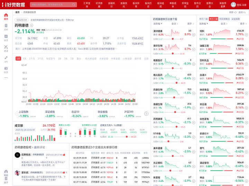Click plus icon for 皓宸医疗 row
249x186 pixels.
coord(194,64)
